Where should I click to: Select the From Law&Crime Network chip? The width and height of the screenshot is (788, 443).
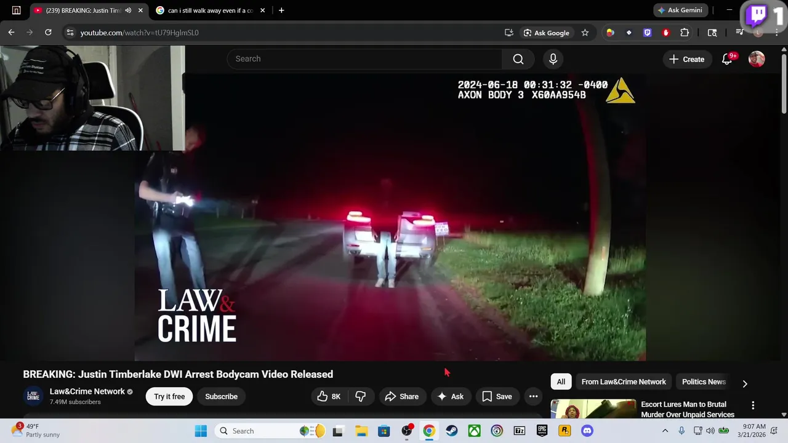(624, 382)
